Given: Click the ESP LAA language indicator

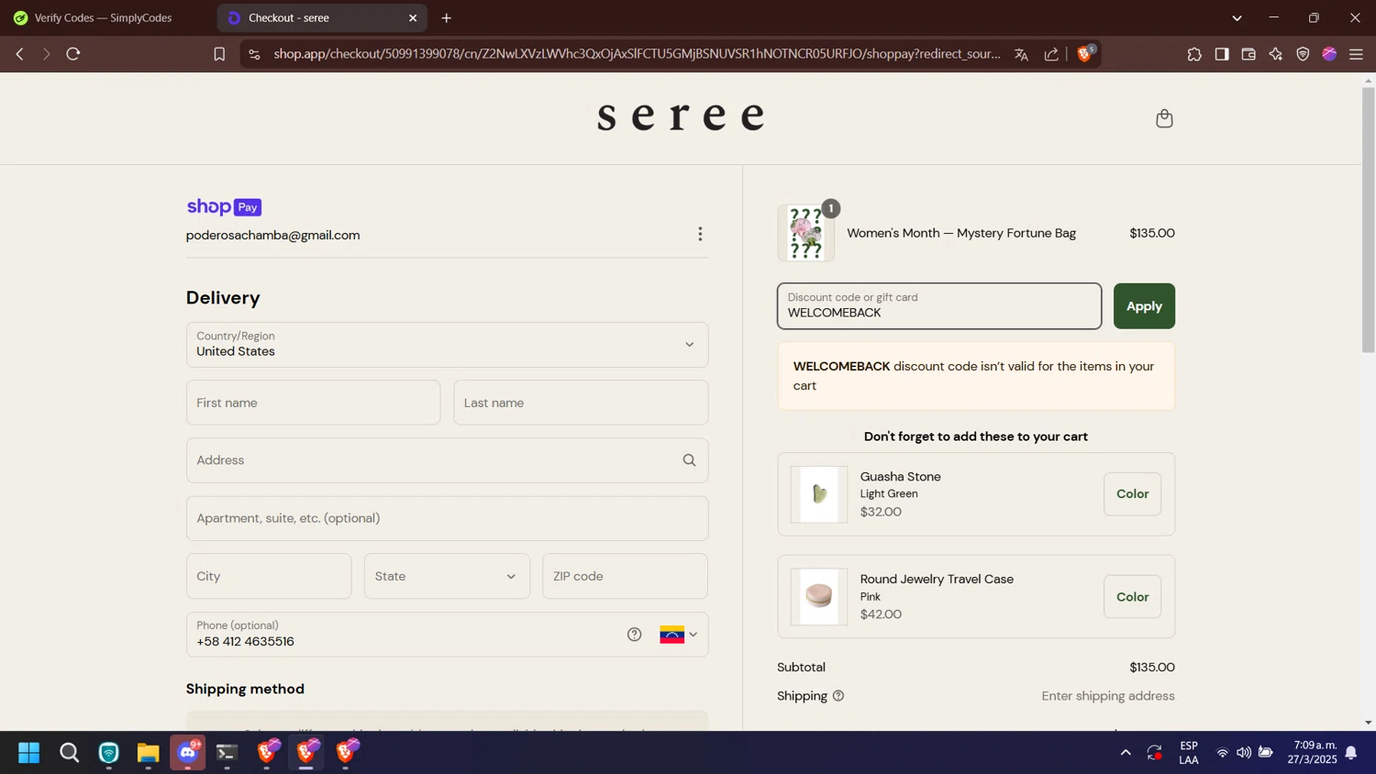Looking at the screenshot, I should [x=1189, y=753].
